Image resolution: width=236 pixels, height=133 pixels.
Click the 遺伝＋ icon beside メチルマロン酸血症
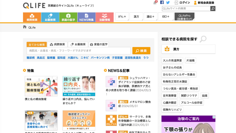tap(111, 106)
